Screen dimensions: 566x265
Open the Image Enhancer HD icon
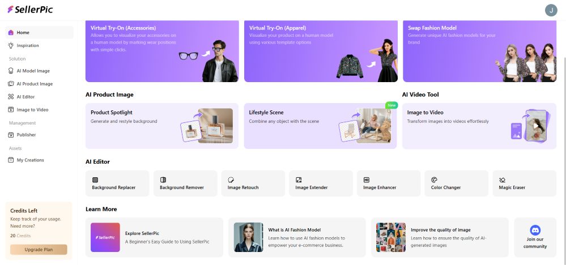(x=367, y=179)
